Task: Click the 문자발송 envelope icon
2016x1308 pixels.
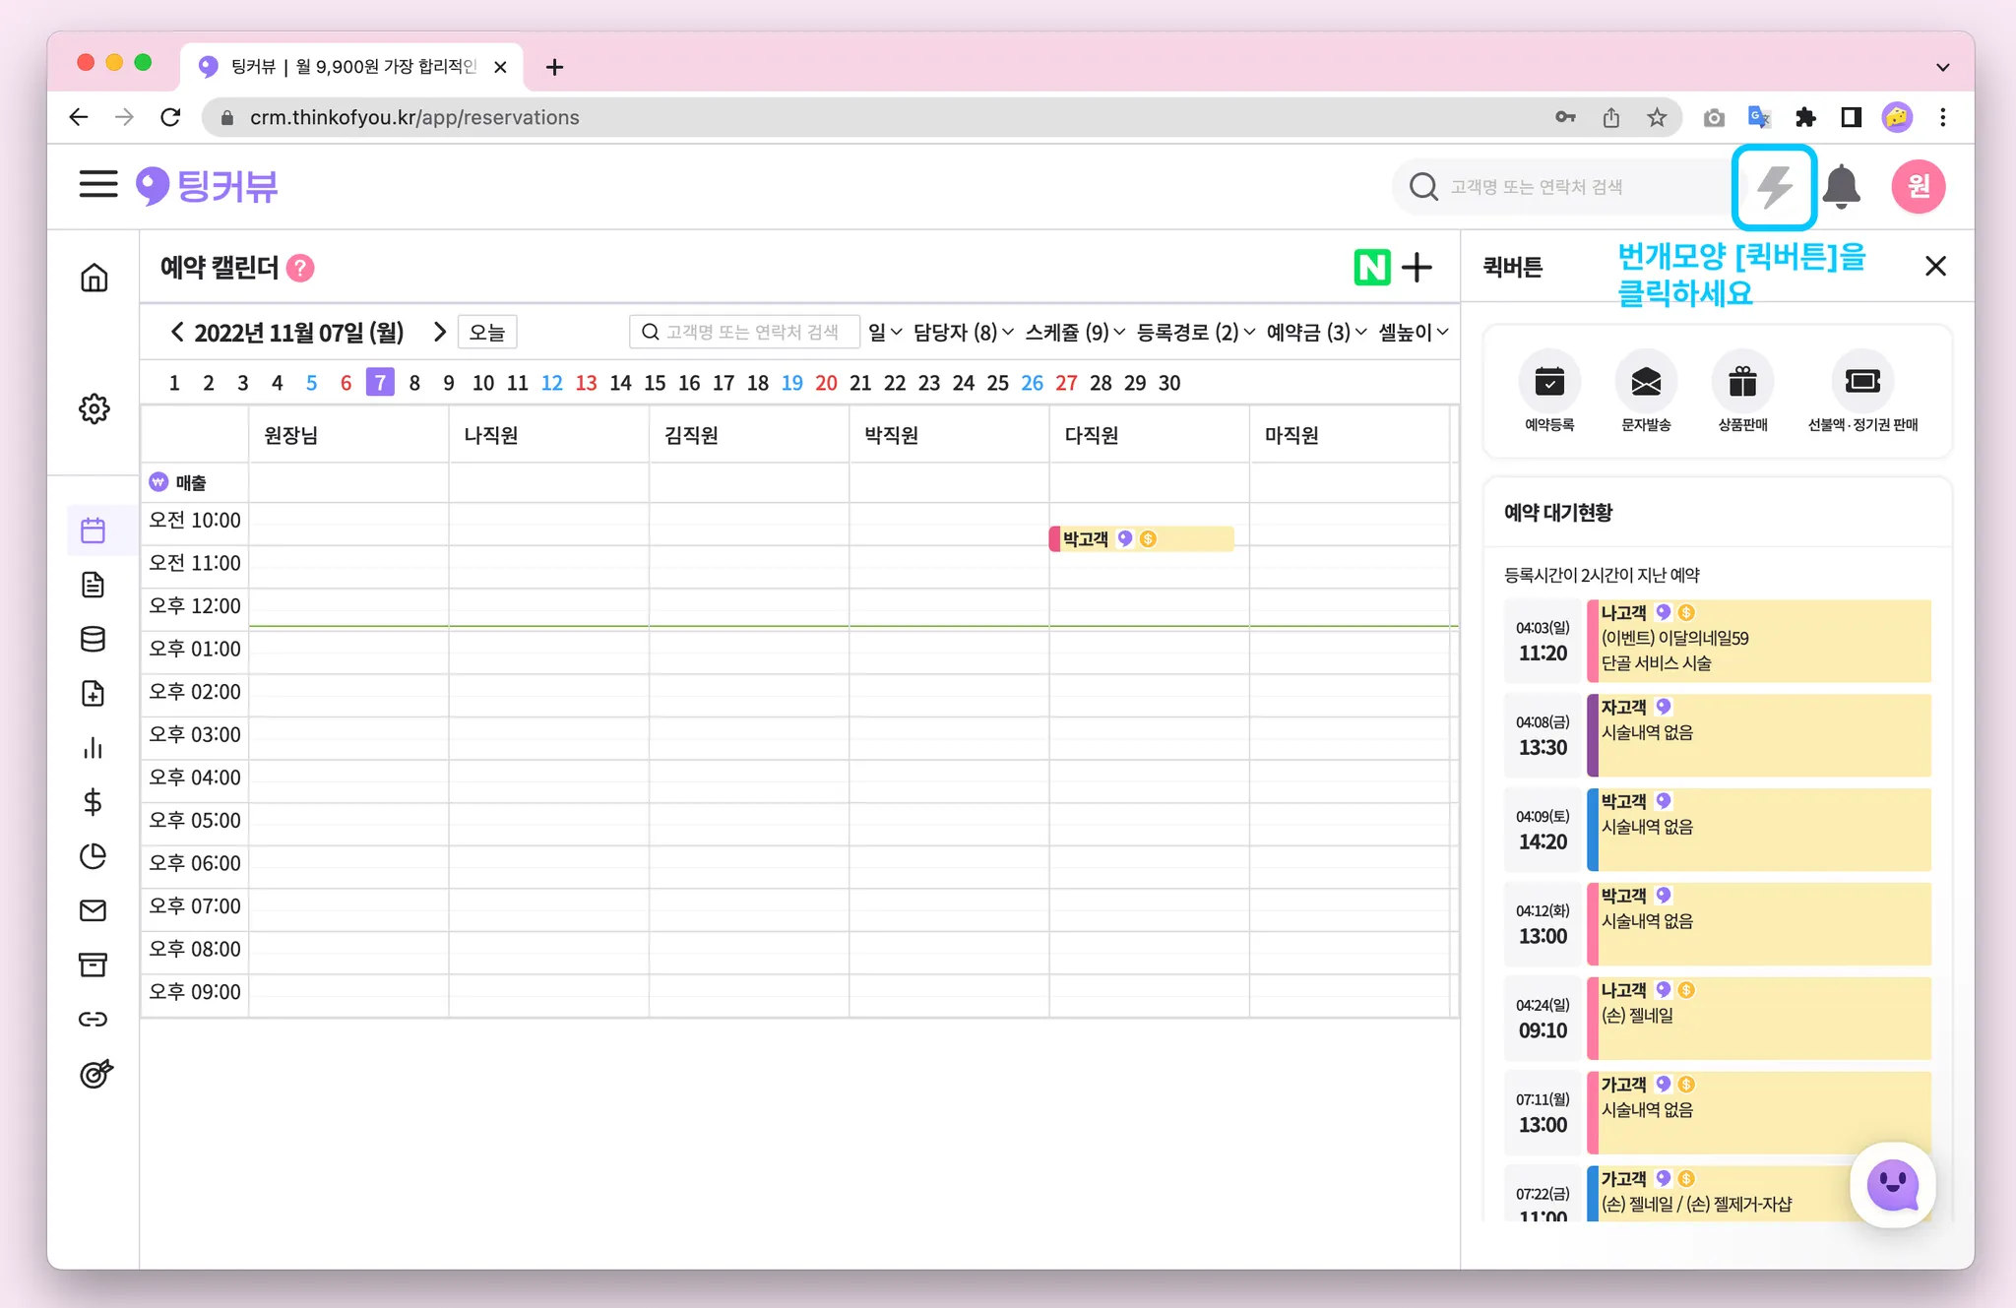Action: point(1646,382)
